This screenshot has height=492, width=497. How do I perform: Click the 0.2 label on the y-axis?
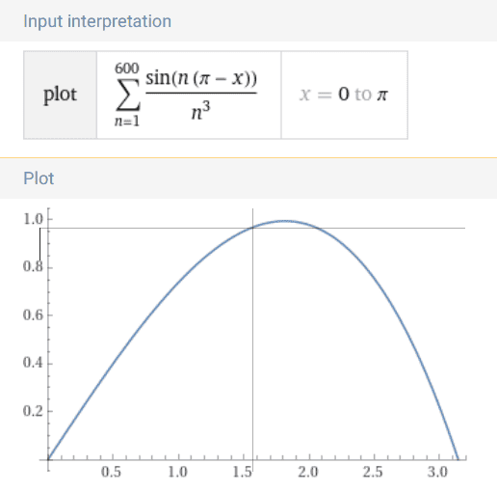(33, 411)
